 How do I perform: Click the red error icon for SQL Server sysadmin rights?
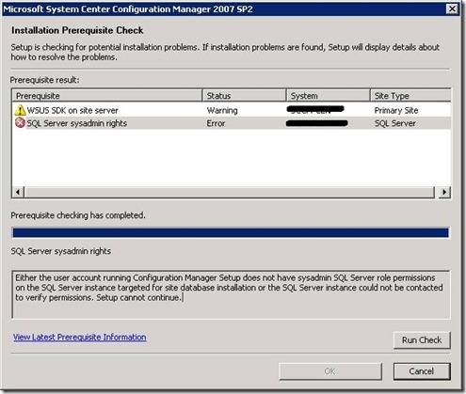click(x=20, y=123)
